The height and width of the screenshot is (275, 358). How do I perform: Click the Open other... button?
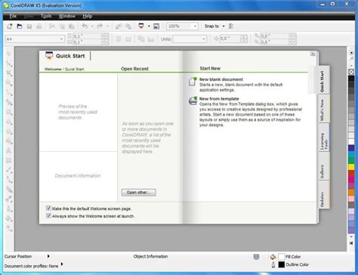139,193
